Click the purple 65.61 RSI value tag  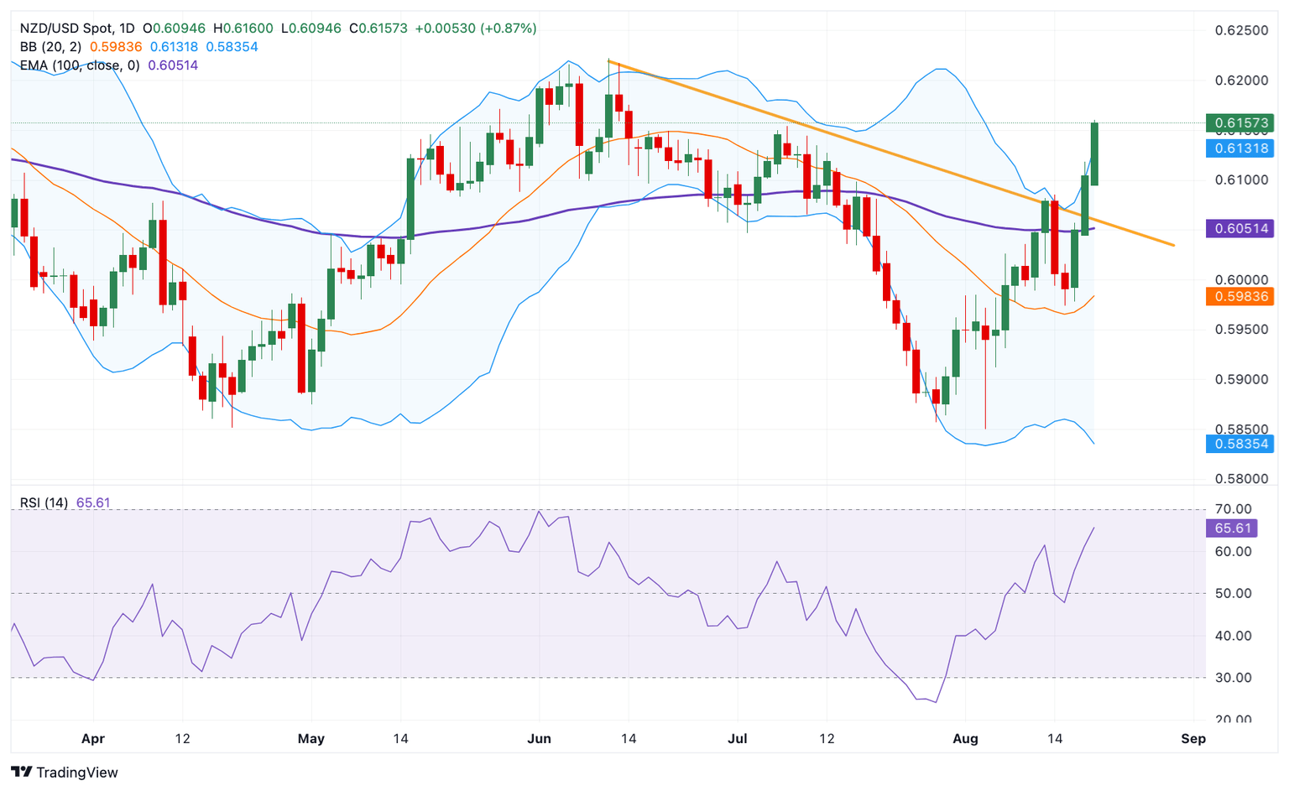tap(1232, 528)
